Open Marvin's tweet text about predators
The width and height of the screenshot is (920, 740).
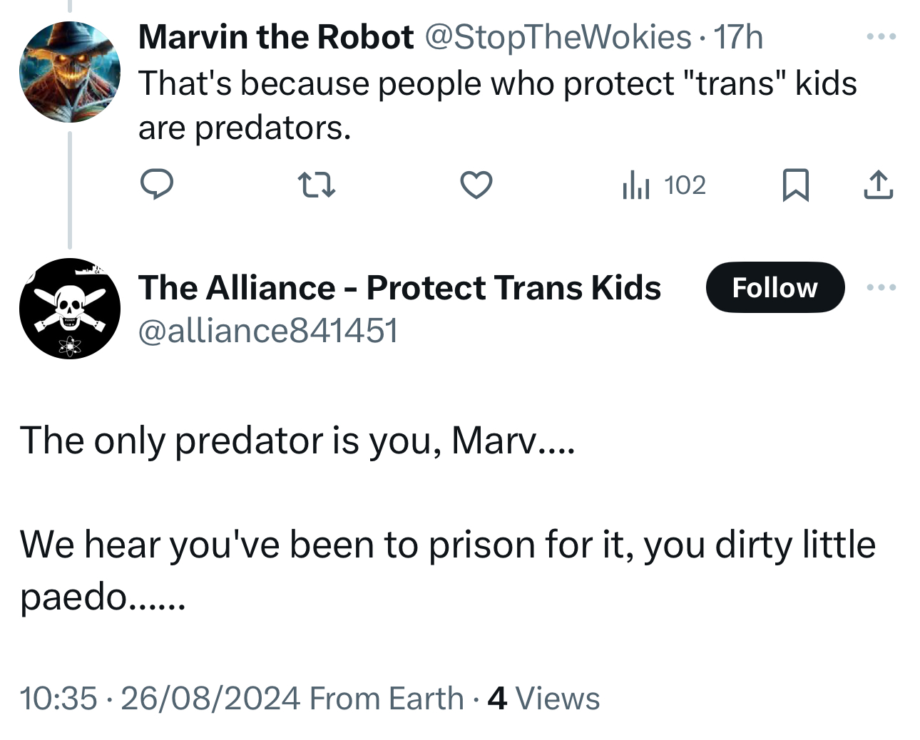point(496,105)
